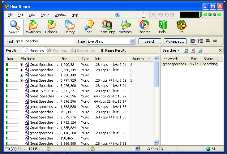
Task: Click the media Play button
Action: coord(153,15)
